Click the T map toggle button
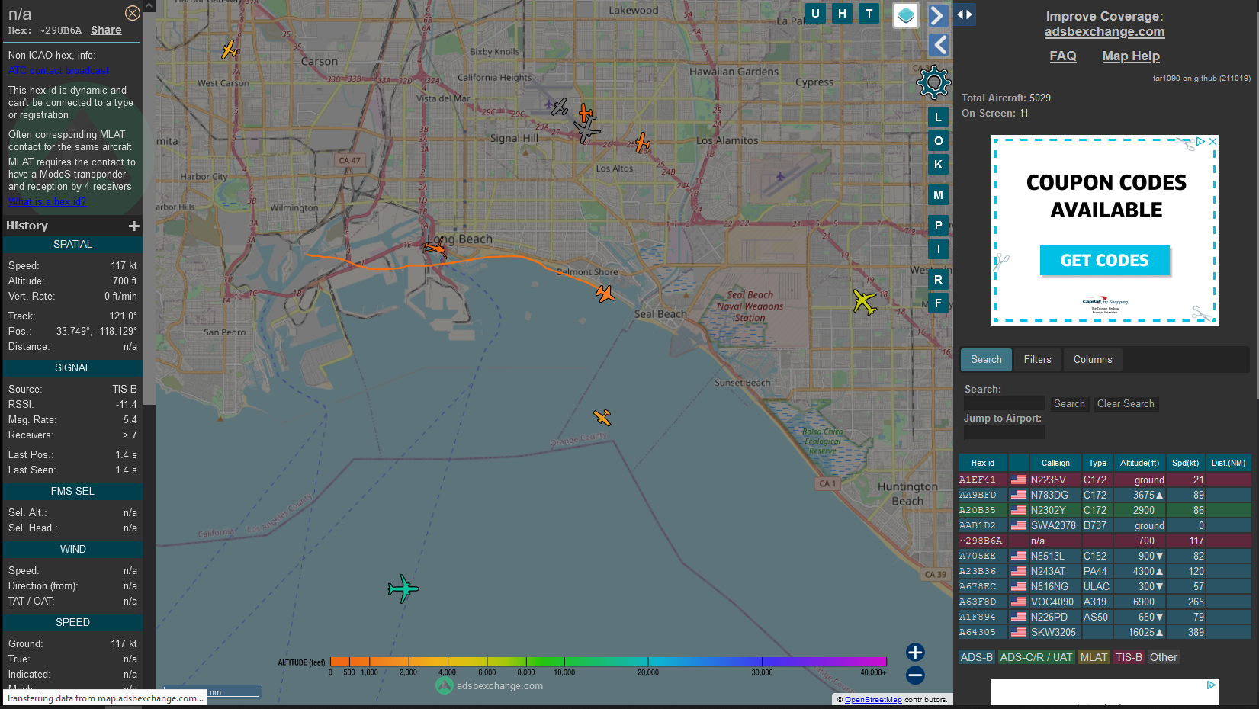Screen dimensions: 1259x709 (869, 14)
